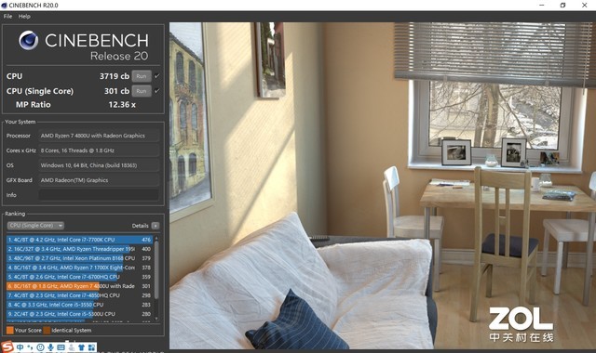Expand ranking Details arrow button

pyautogui.click(x=156, y=226)
